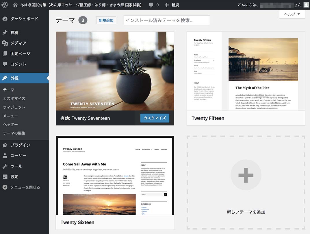
Task: Open the site home icon in admin bar
Action: coord(15,5)
